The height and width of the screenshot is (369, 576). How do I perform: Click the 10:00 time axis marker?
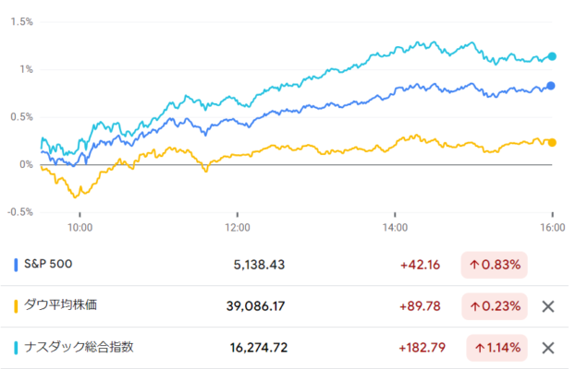[80, 228]
